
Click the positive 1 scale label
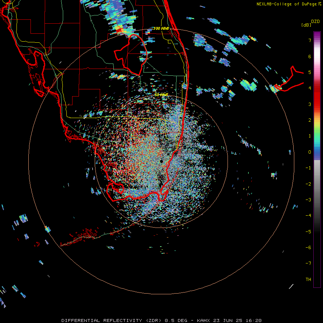310,136
